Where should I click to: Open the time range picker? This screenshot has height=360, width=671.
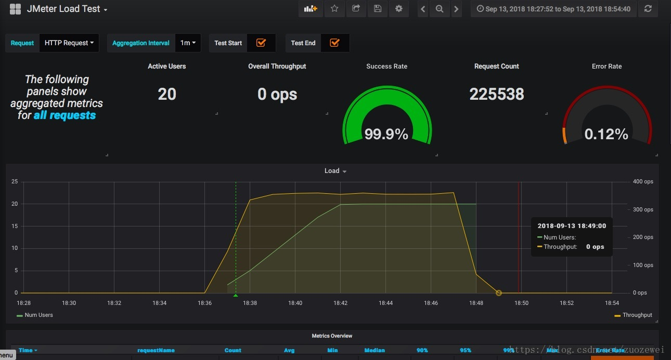553,9
